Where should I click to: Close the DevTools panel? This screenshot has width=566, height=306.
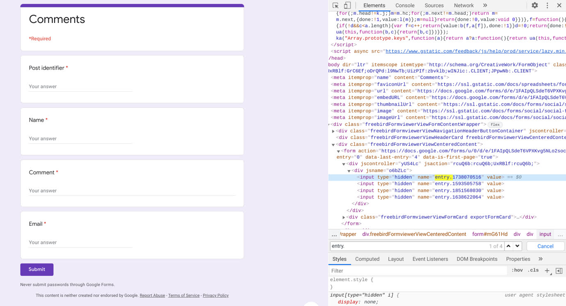tap(559, 5)
